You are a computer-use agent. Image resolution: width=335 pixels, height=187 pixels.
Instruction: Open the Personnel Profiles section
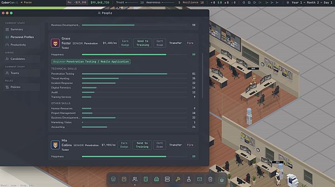coord(22,37)
